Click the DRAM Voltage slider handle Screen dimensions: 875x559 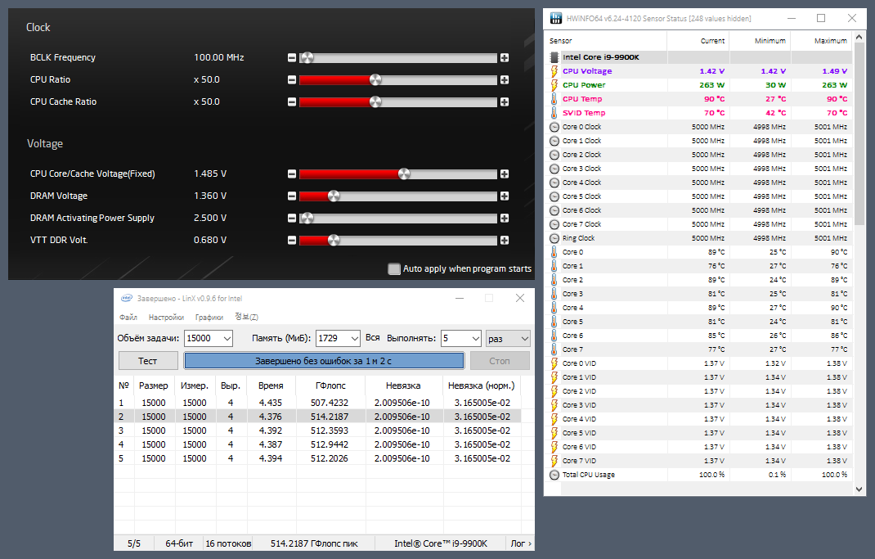point(334,196)
